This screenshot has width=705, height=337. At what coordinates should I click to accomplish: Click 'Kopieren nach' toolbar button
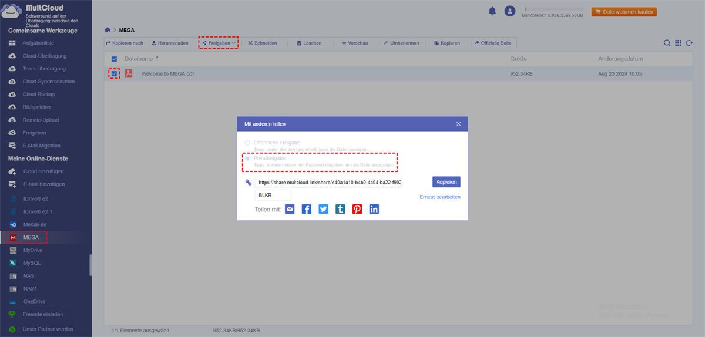tap(125, 43)
